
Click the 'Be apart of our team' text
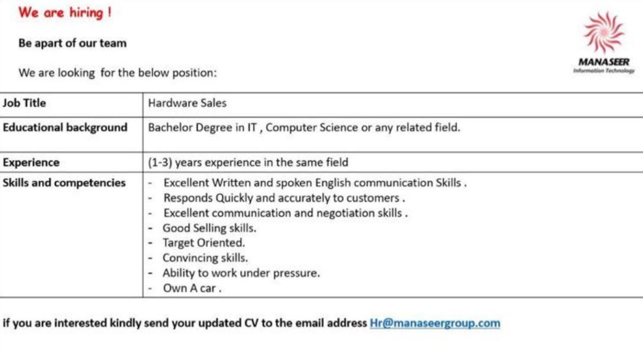tap(73, 43)
